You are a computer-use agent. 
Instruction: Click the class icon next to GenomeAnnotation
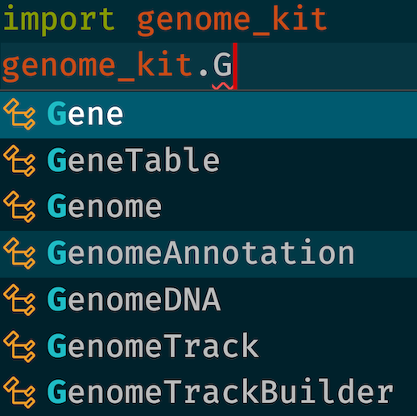19,253
